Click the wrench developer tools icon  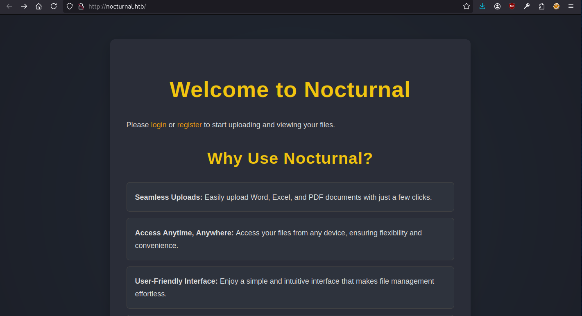point(527,7)
